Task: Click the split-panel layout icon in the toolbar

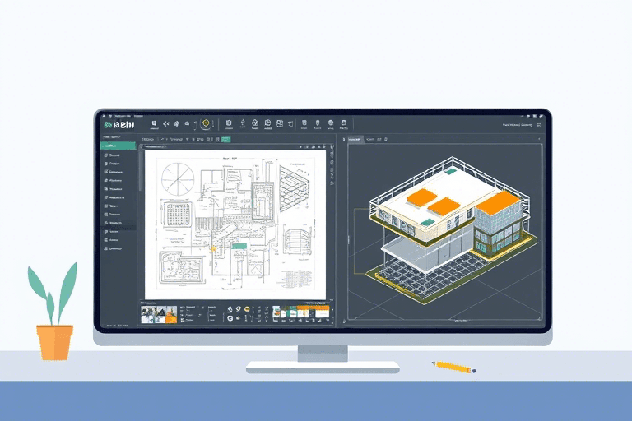Action: [x=280, y=124]
